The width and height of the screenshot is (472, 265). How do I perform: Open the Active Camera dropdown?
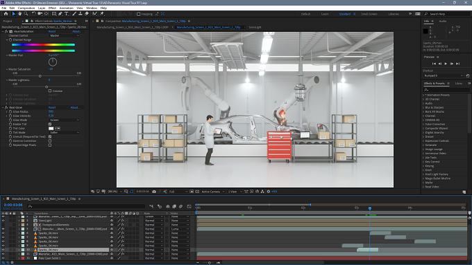pos(213,192)
